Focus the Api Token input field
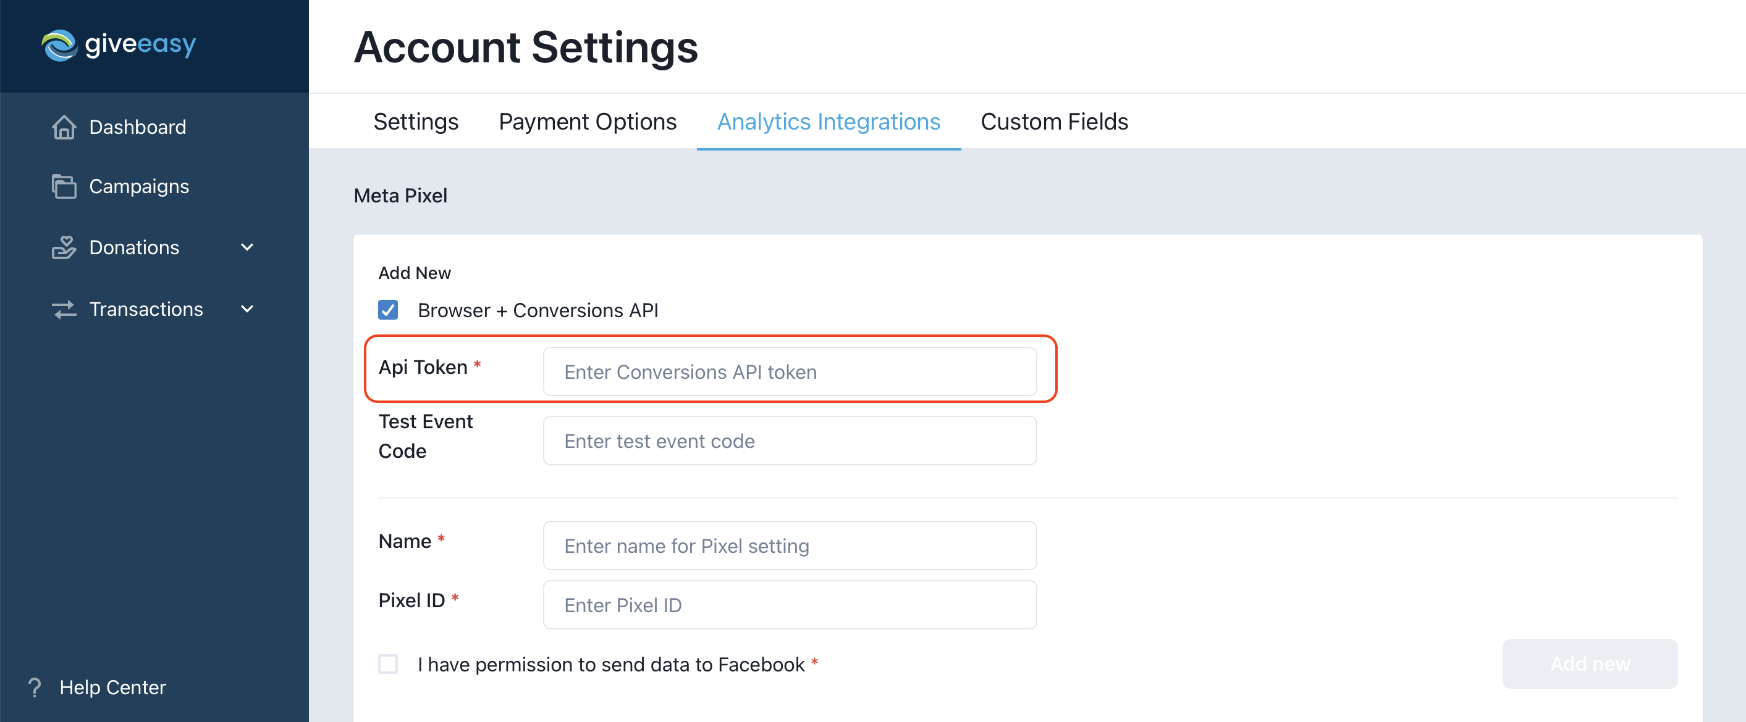Screen dimensions: 1746x722 (790, 372)
